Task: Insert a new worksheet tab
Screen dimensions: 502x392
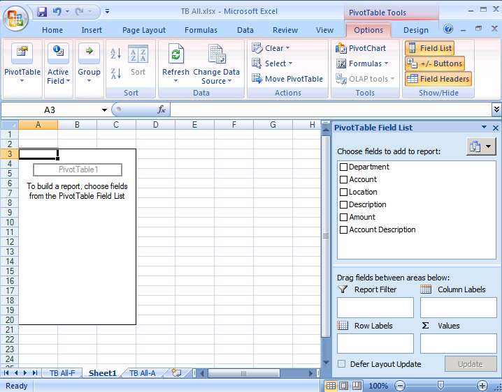Action: (x=176, y=372)
